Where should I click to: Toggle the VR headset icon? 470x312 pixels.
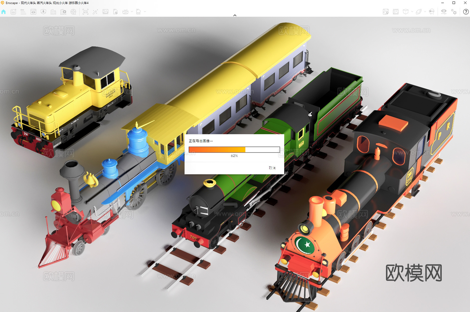pyautogui.click(x=432, y=12)
